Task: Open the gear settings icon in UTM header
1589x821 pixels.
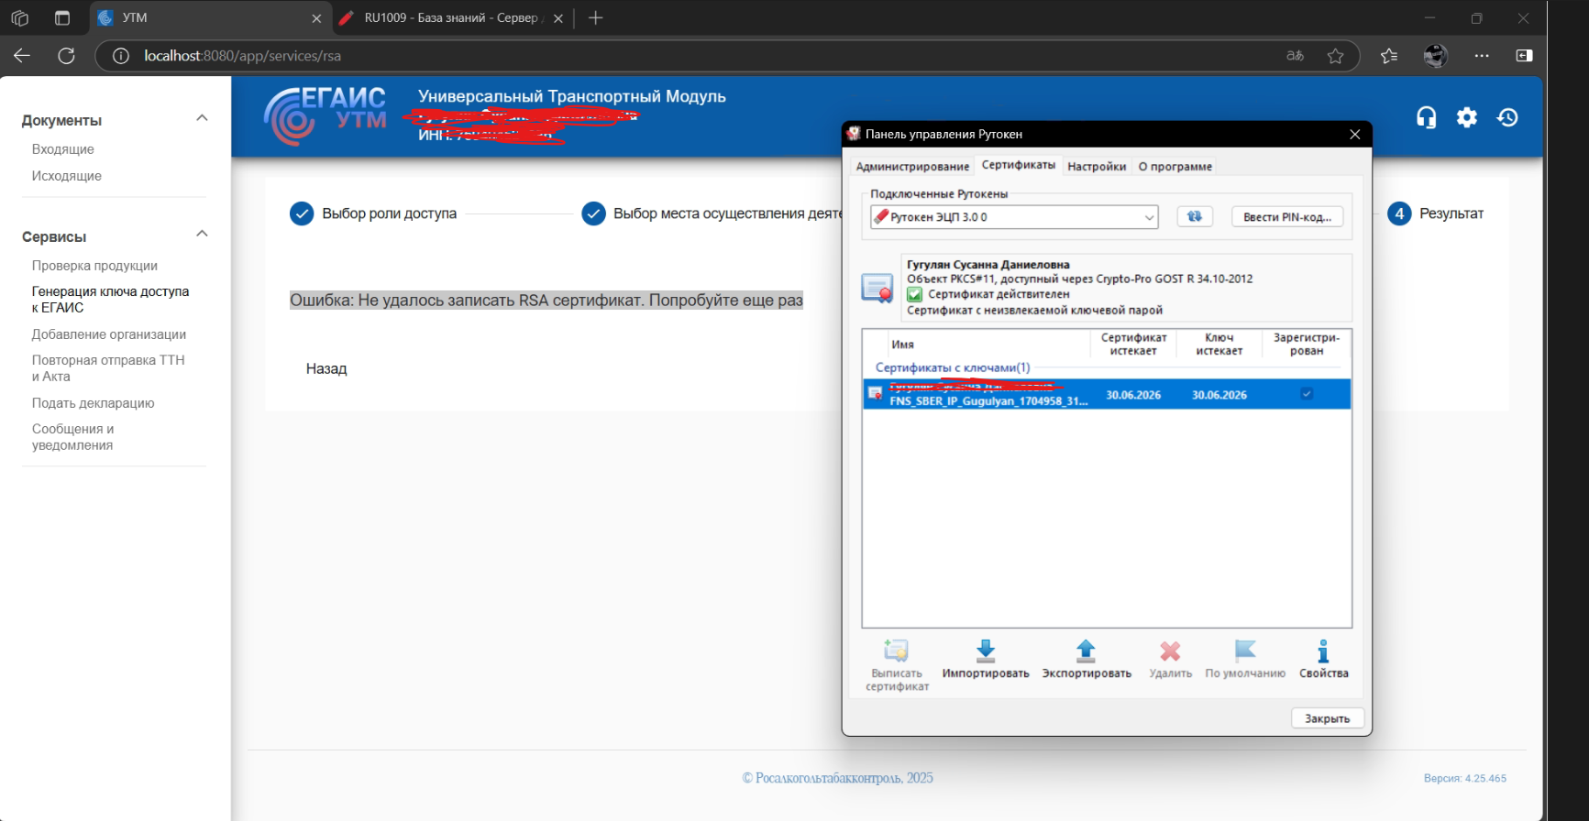Action: click(1467, 117)
